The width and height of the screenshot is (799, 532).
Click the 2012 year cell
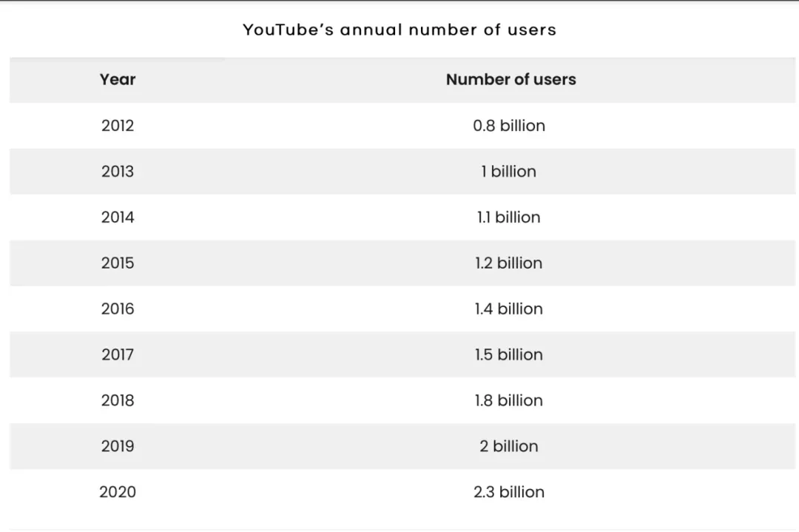[x=117, y=125]
